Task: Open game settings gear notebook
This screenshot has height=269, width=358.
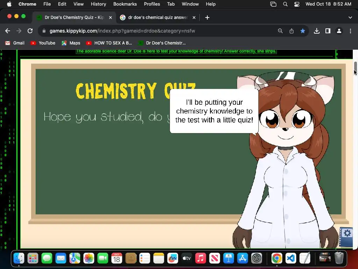Action: (x=346, y=236)
